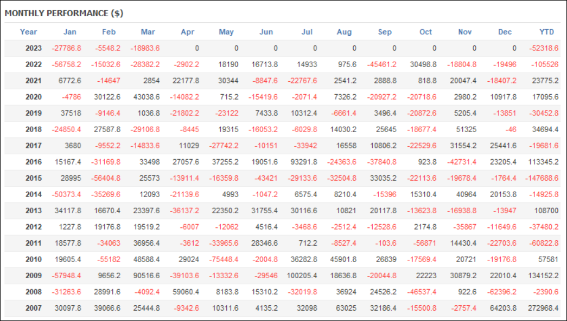Screen dimensions: 567x321
Task: Select the 2010 row label
Action: click(x=33, y=259)
